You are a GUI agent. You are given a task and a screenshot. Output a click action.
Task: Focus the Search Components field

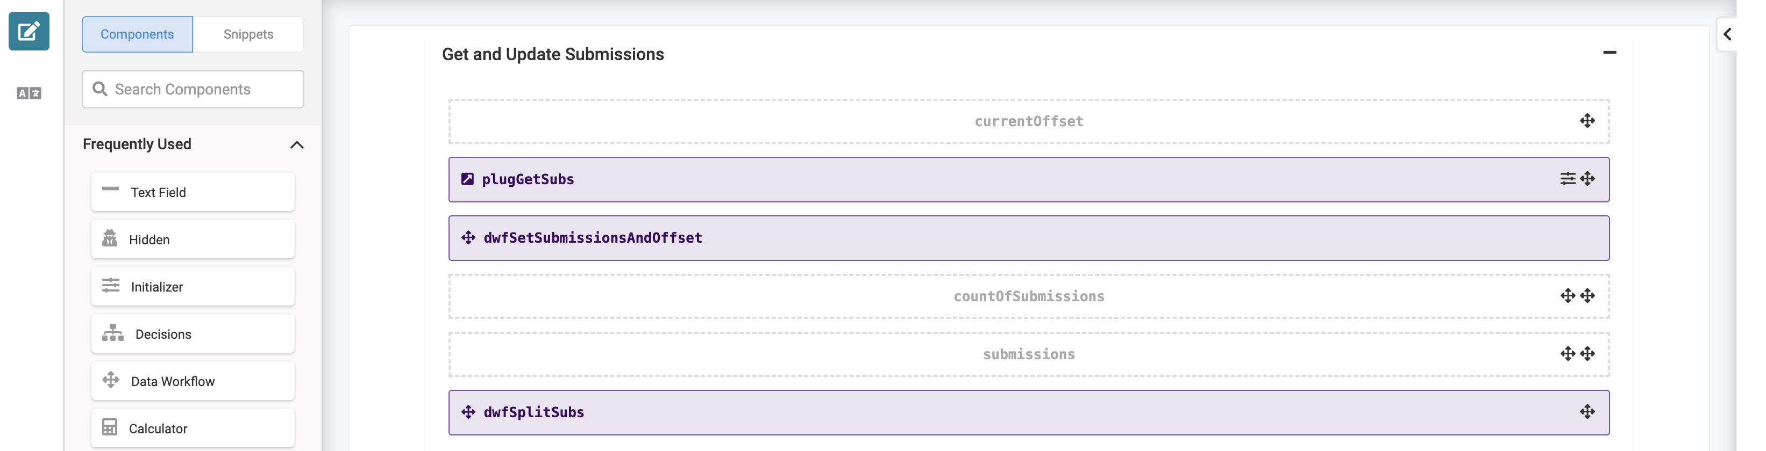coord(193,89)
